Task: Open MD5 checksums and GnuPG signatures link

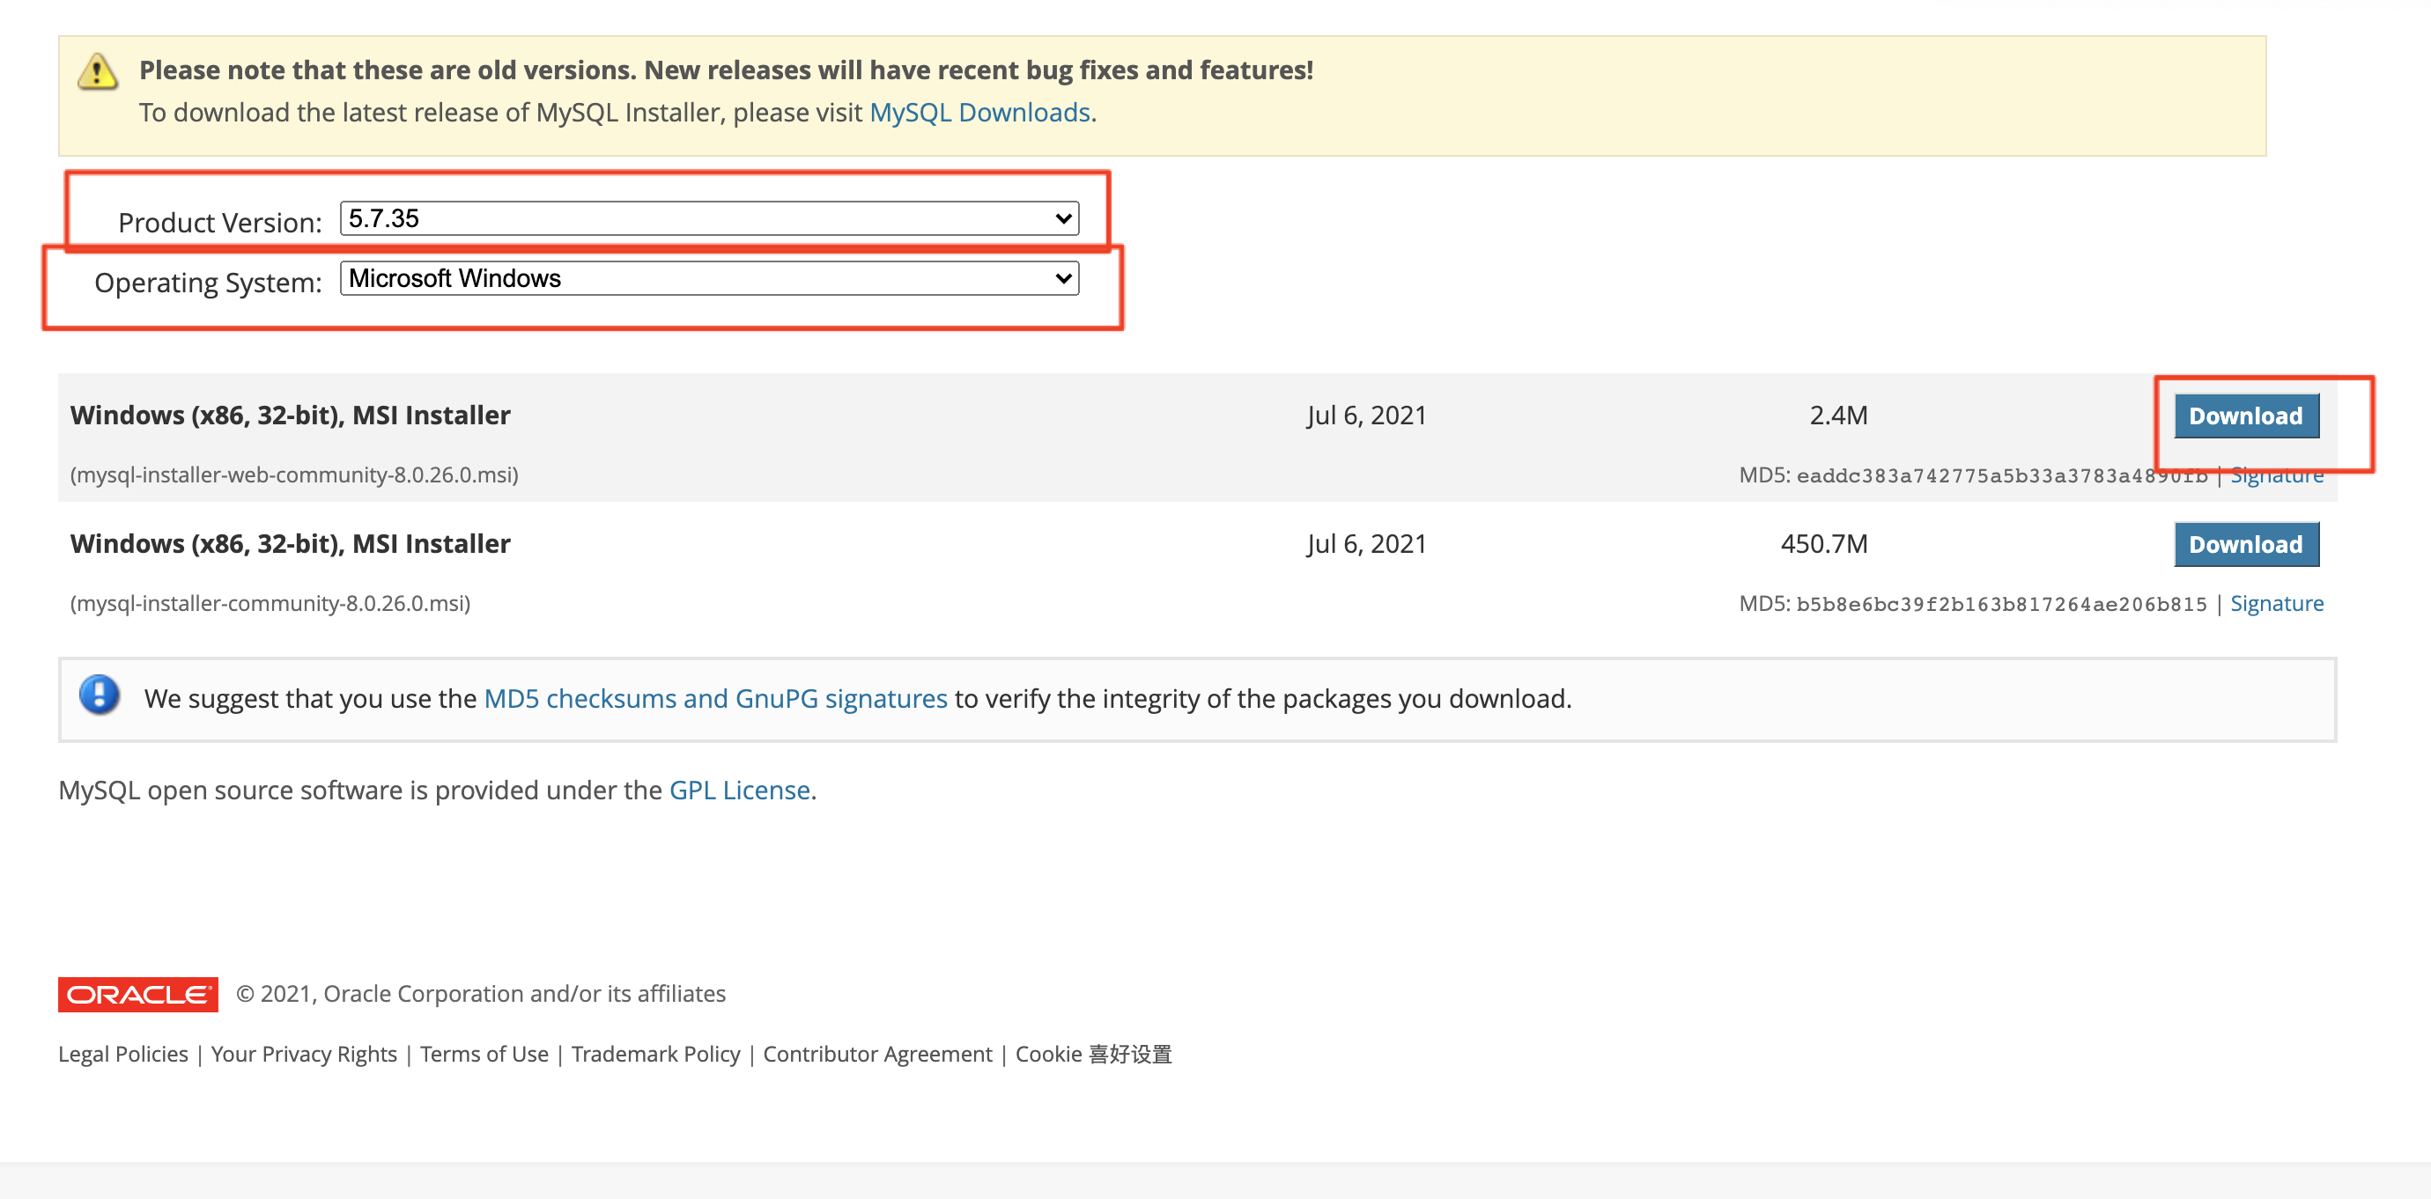Action: (715, 698)
